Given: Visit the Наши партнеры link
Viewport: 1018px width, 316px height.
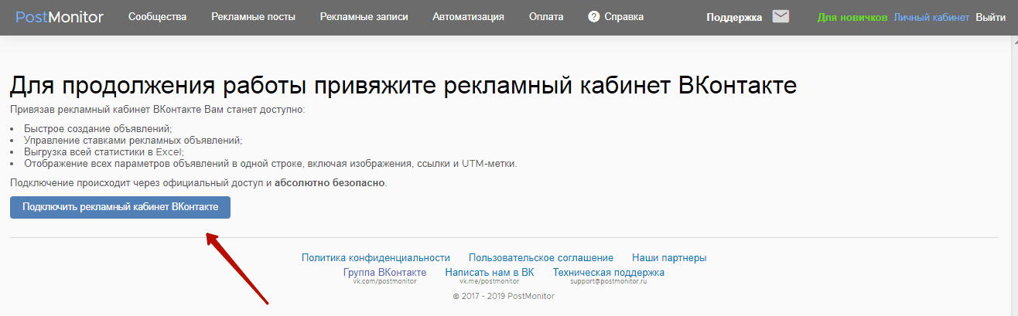Looking at the screenshot, I should [669, 258].
